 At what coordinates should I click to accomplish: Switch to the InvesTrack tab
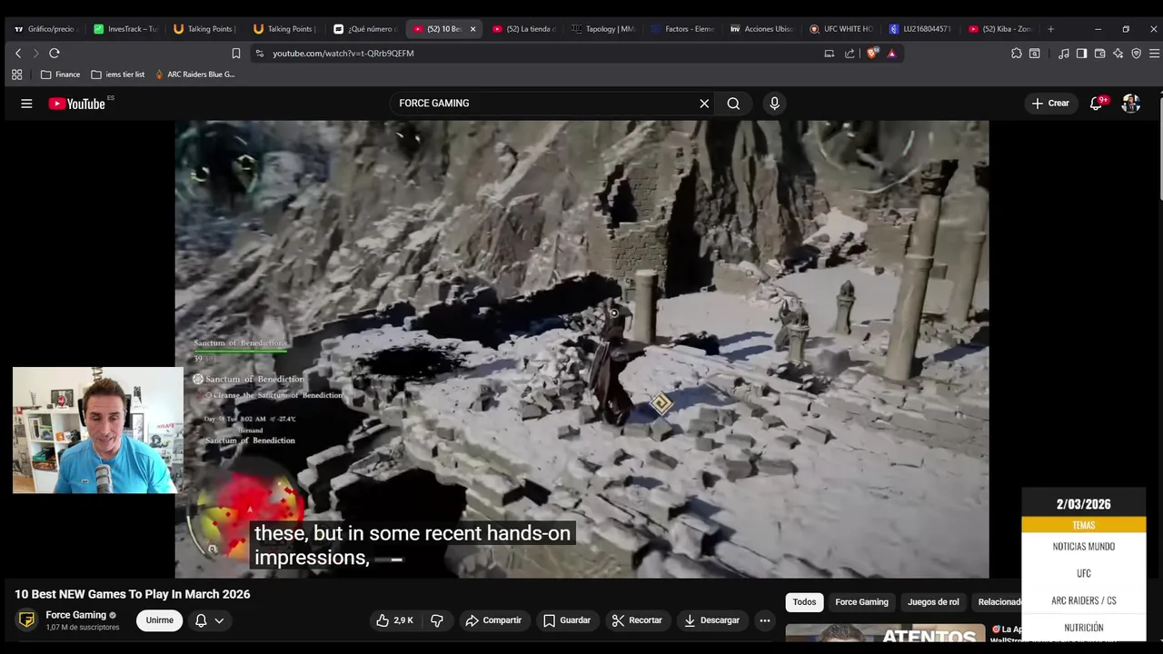click(x=125, y=29)
